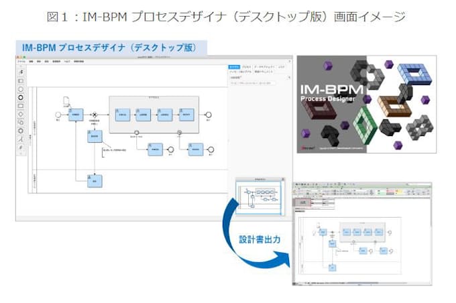Click the document data object icon

[x=66, y=101]
